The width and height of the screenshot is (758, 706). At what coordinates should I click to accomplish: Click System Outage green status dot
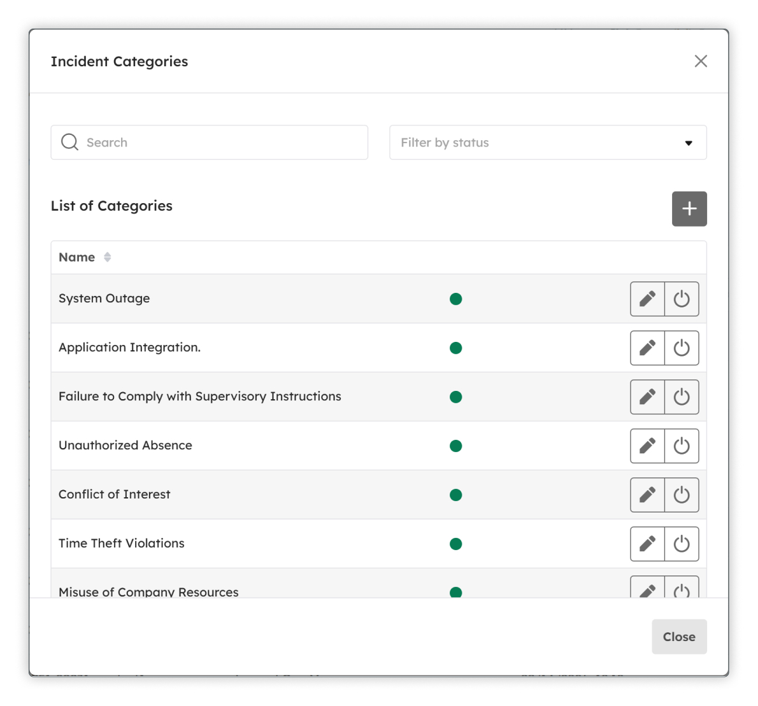pos(456,299)
